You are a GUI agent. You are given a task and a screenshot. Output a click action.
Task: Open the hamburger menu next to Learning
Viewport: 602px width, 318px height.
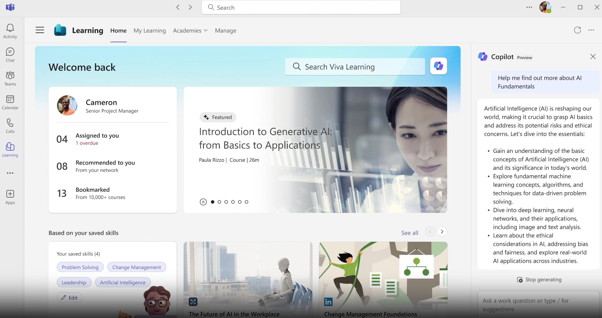[x=40, y=30]
